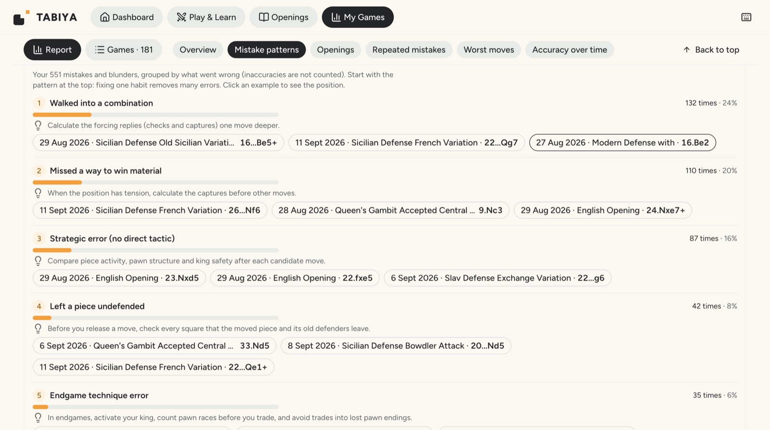The height and width of the screenshot is (430, 770).
Task: Click the Tabiya logo icon
Action: [21, 17]
